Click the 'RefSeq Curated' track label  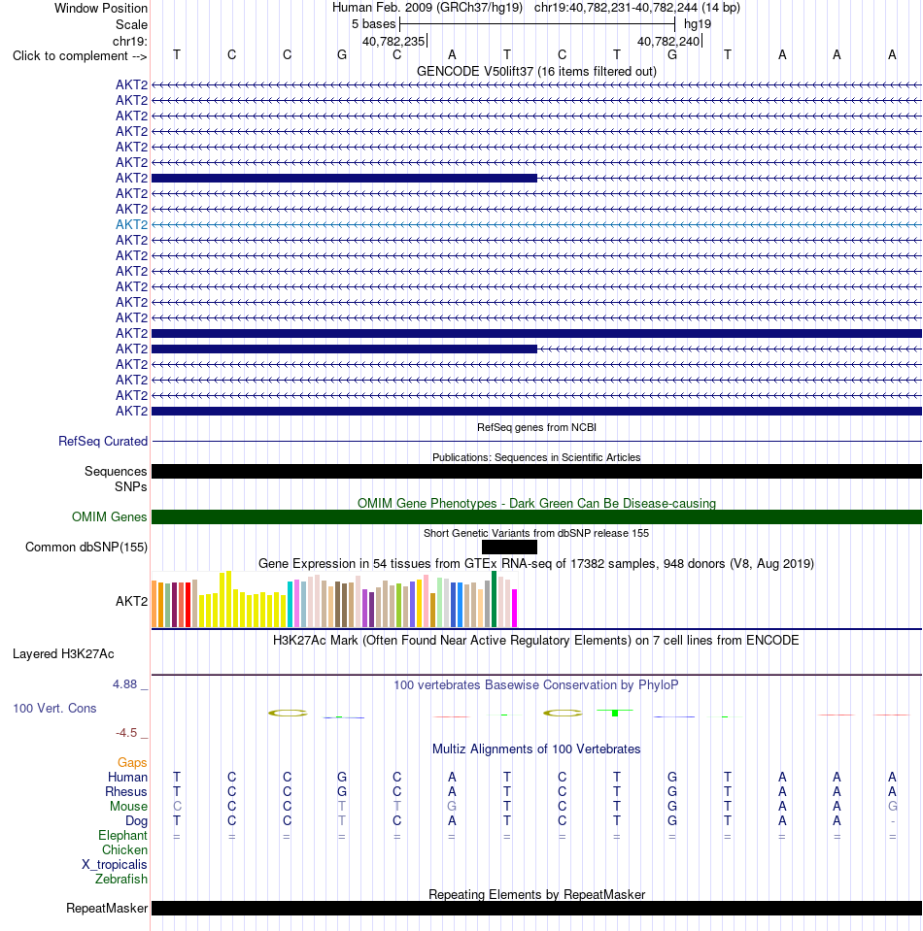pyautogui.click(x=103, y=441)
